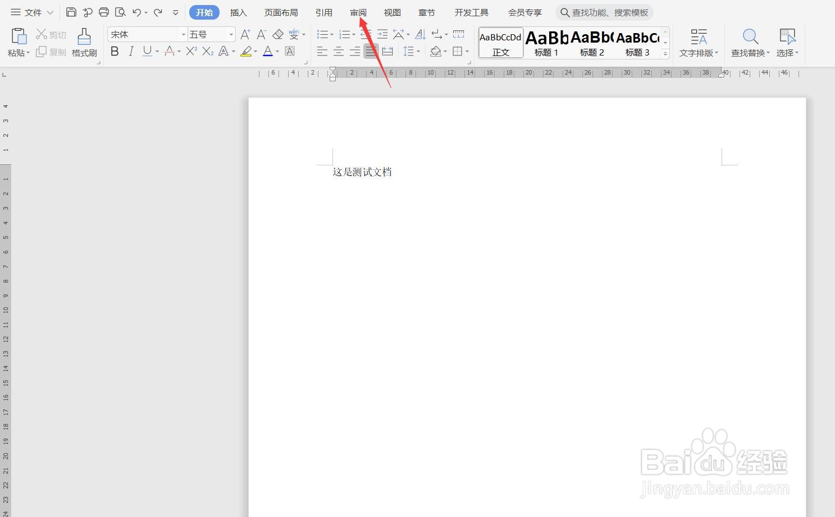Set paragraph alignment to right
The width and height of the screenshot is (835, 517).
click(x=355, y=52)
